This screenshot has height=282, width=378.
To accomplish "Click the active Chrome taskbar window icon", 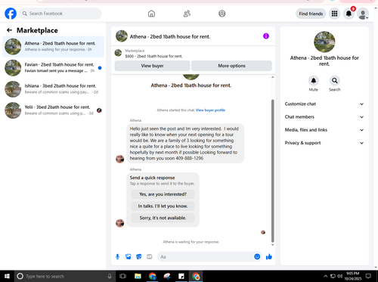I will coord(196,276).
